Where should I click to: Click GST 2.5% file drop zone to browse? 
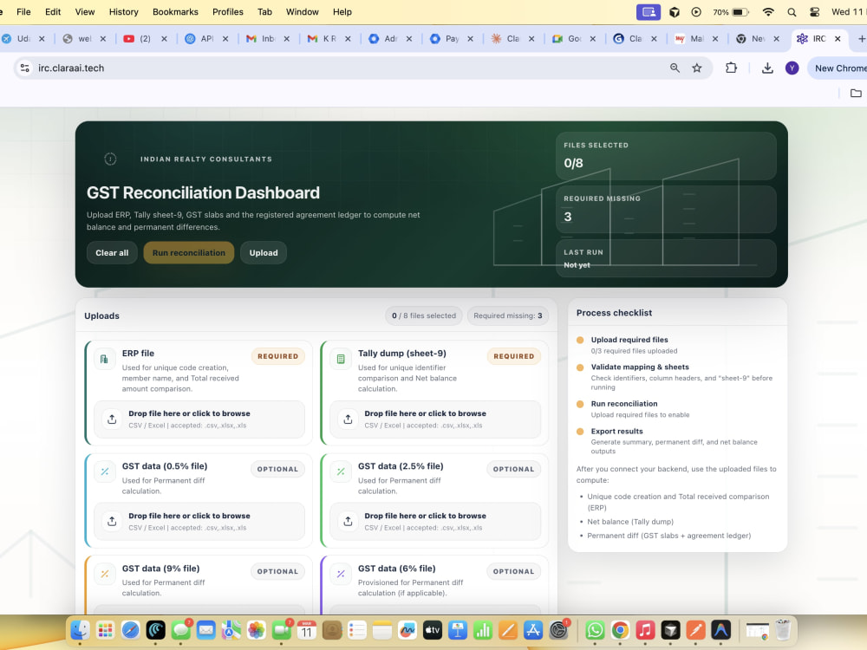(435, 521)
